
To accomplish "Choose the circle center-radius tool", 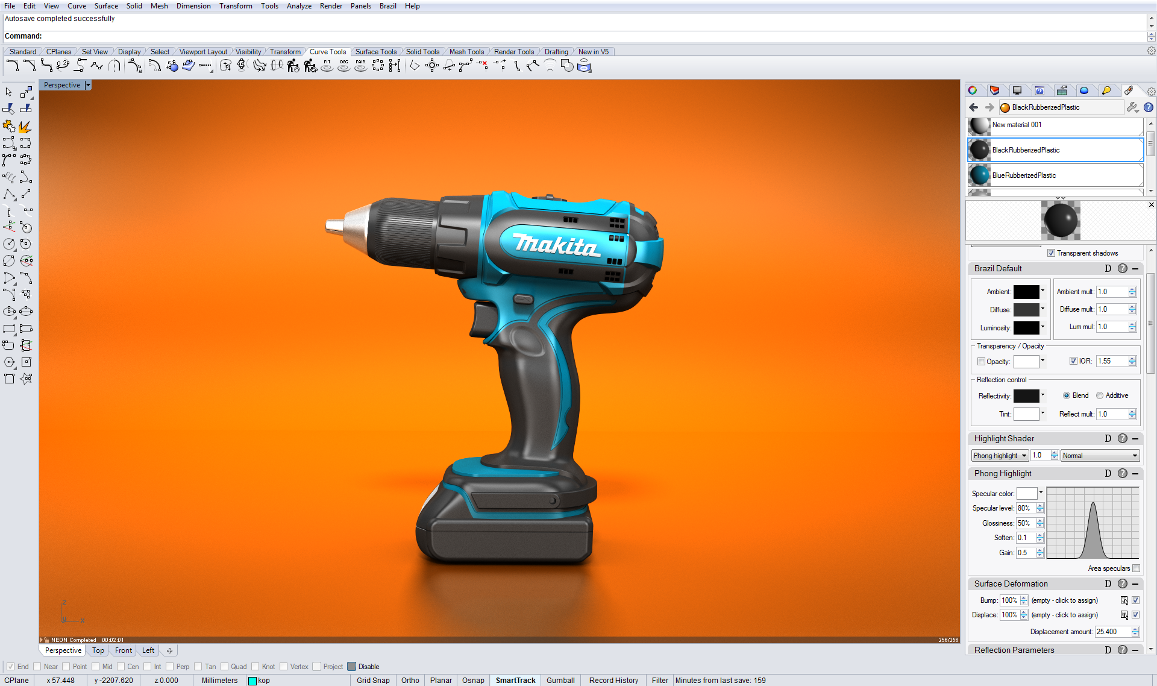I will [9, 244].
